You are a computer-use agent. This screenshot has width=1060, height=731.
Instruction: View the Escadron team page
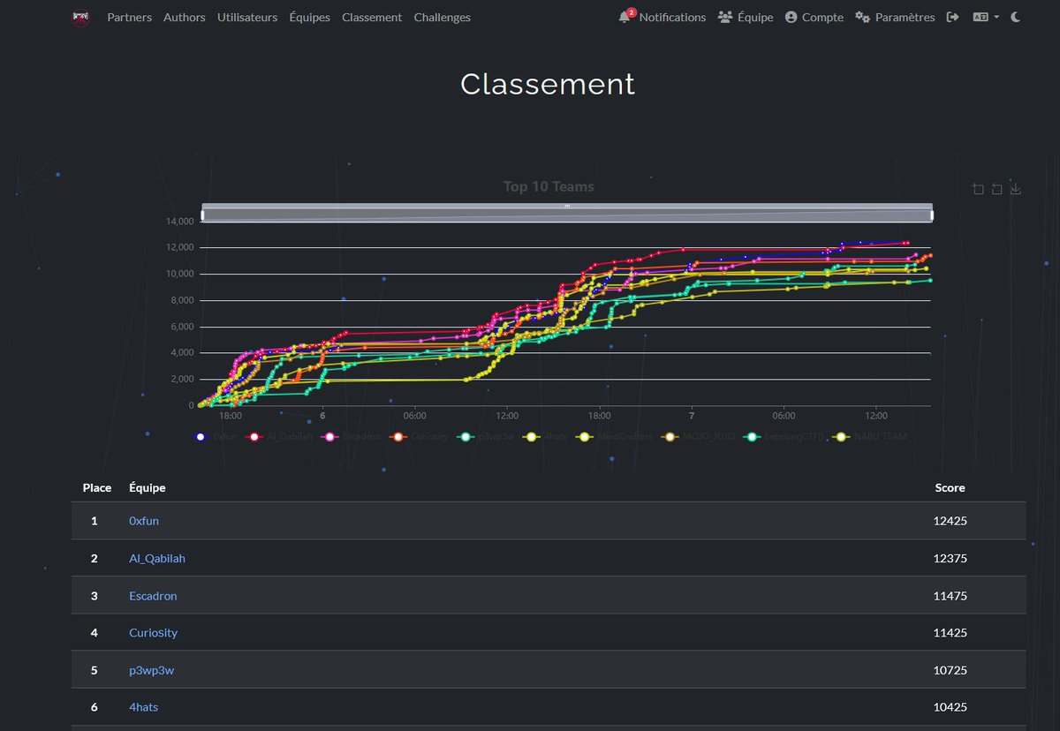click(153, 596)
